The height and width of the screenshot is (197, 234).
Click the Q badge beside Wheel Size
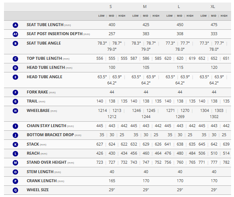(x=15, y=190)
